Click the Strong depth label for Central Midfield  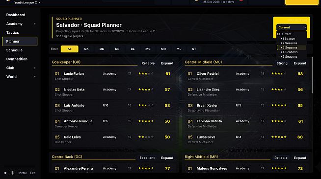coord(282,63)
